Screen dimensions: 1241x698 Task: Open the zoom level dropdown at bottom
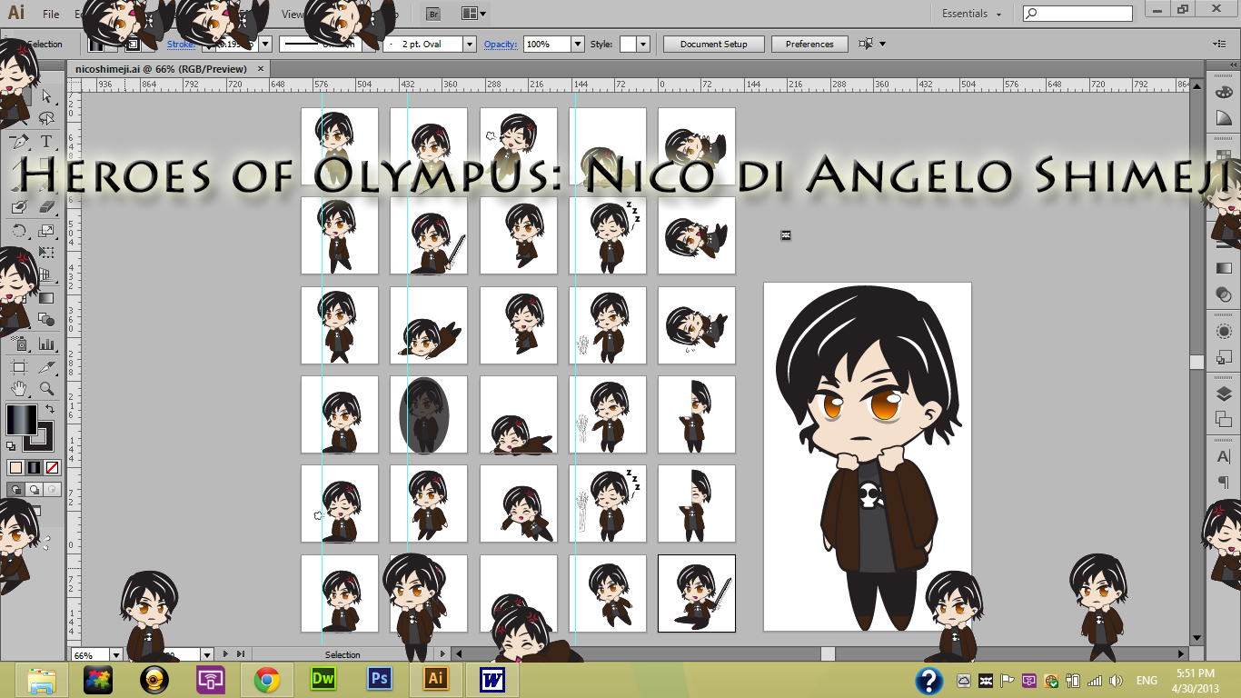[116, 654]
